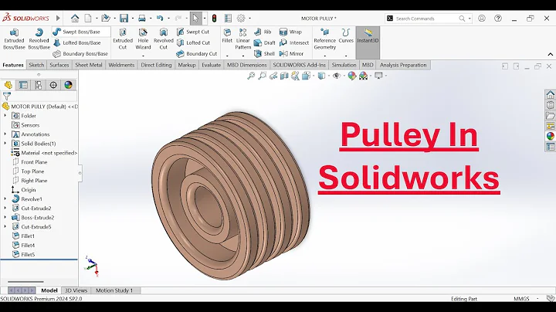
Task: Open the DimXpertManager tab icon
Action: [53, 85]
